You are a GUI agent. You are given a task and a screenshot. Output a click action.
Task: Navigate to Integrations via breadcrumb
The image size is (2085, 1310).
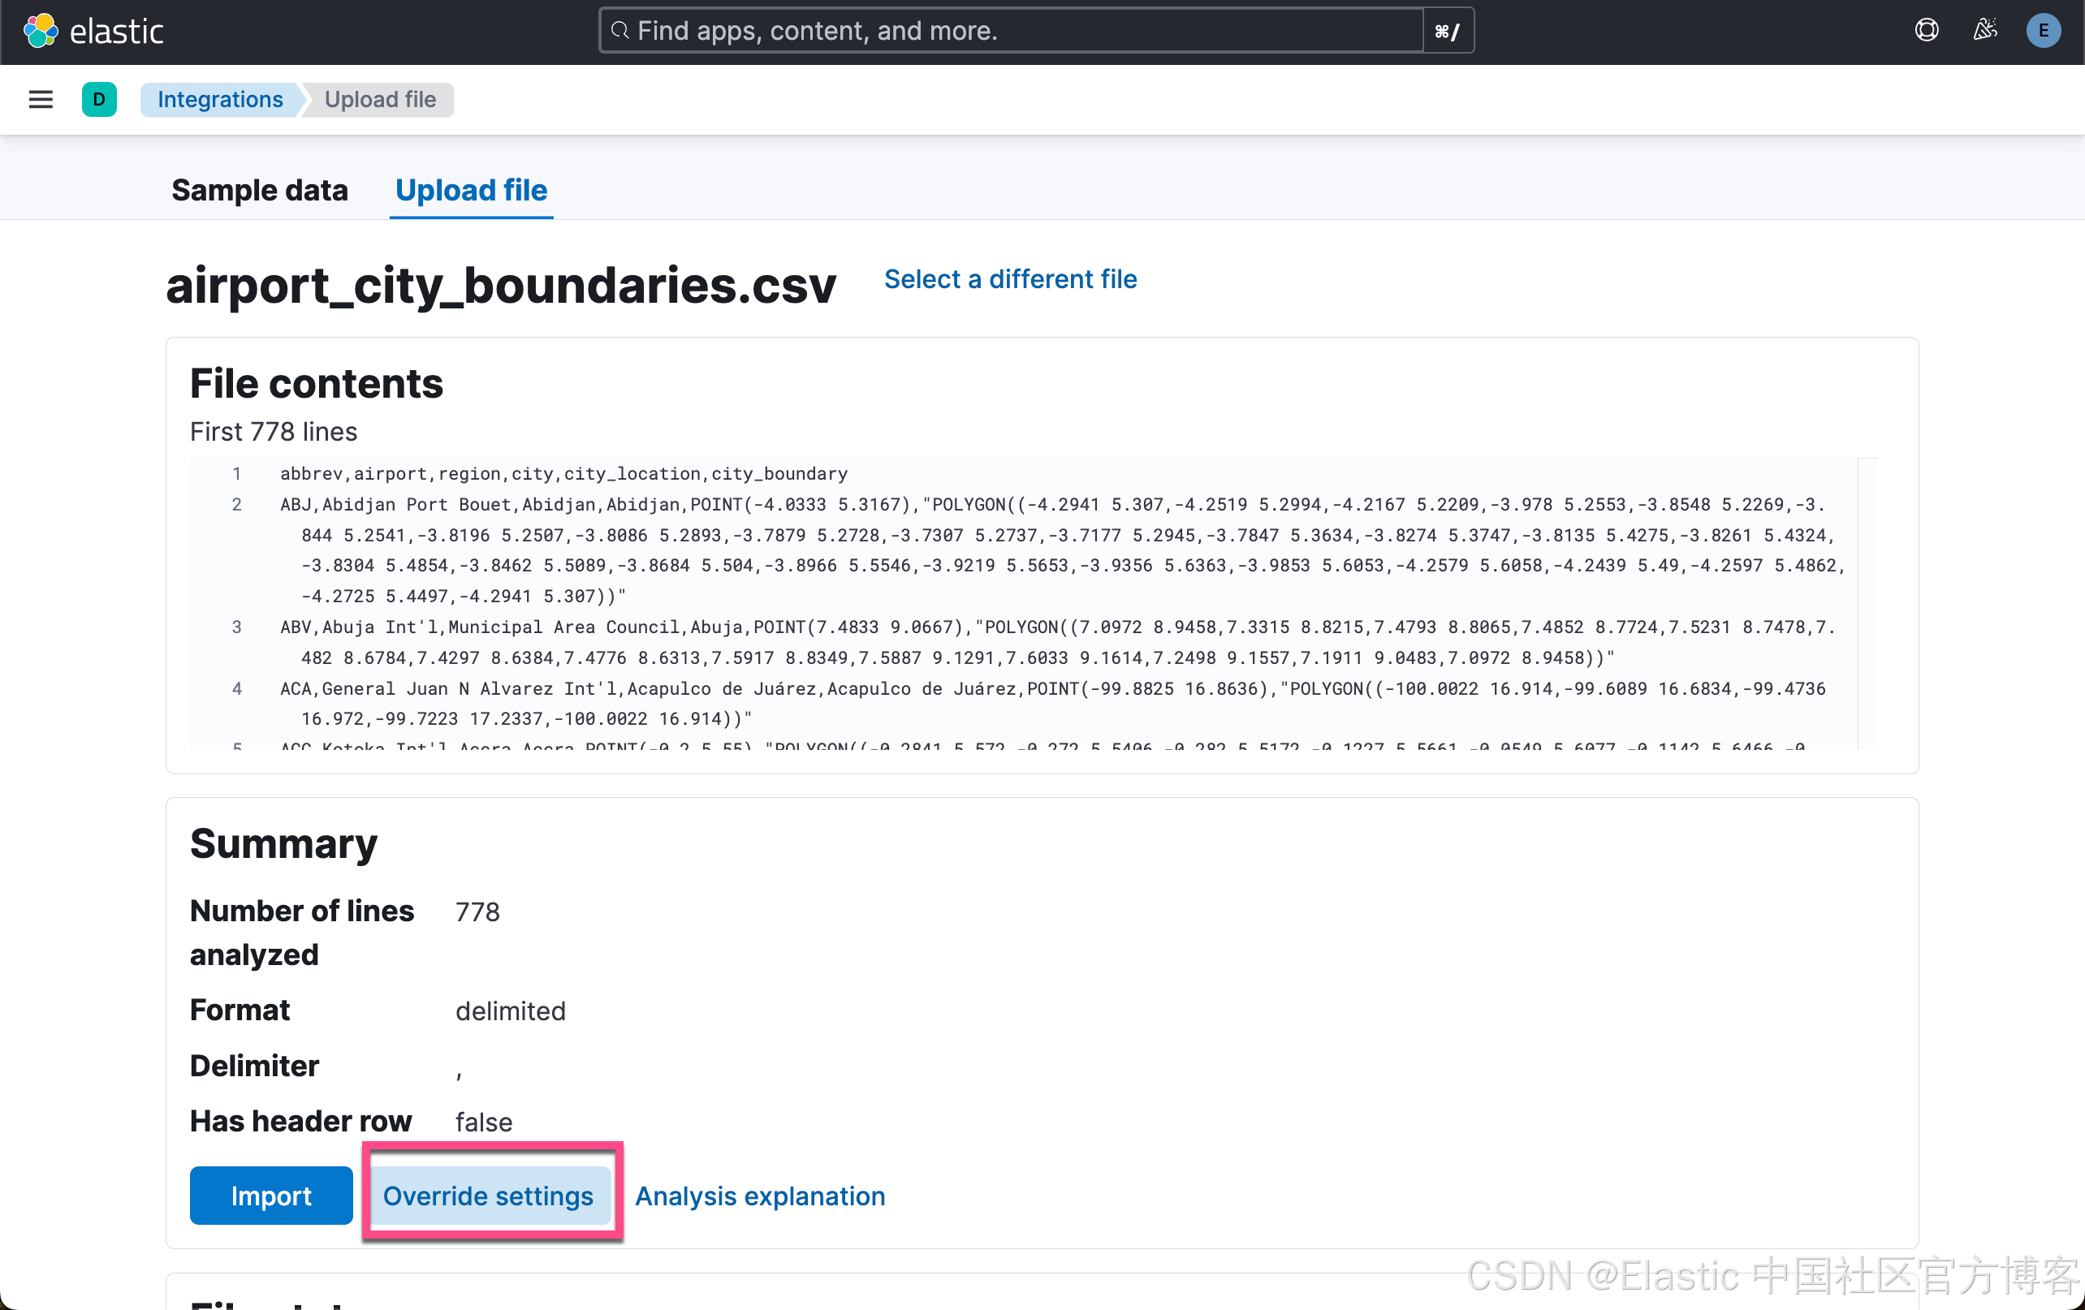point(220,99)
